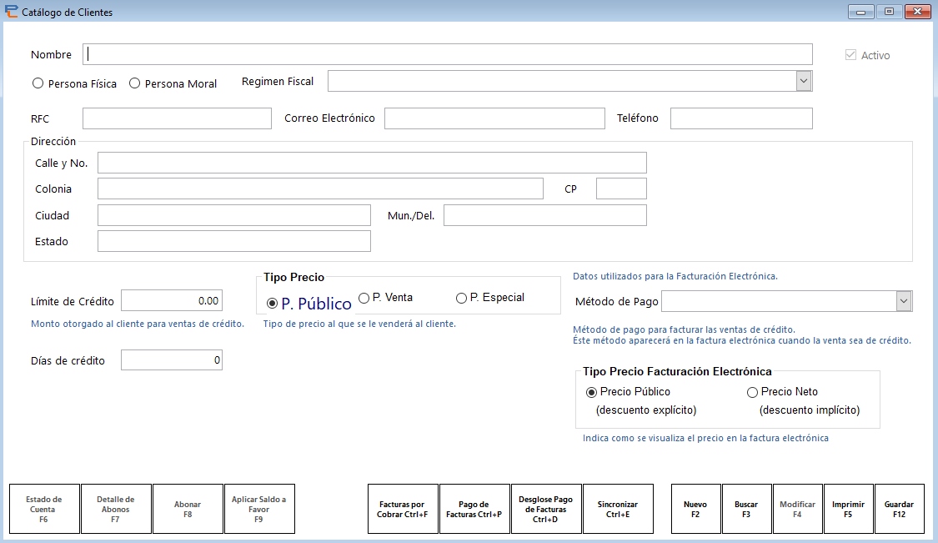This screenshot has width=938, height=543.
Task: Click the Límite de Crédito field
Action: [172, 300]
